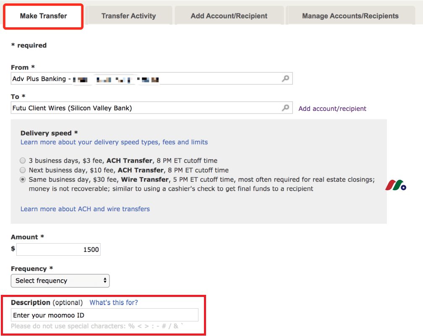Click into the Amount field showing 1500
This screenshot has width=423, height=336.
(x=59, y=249)
